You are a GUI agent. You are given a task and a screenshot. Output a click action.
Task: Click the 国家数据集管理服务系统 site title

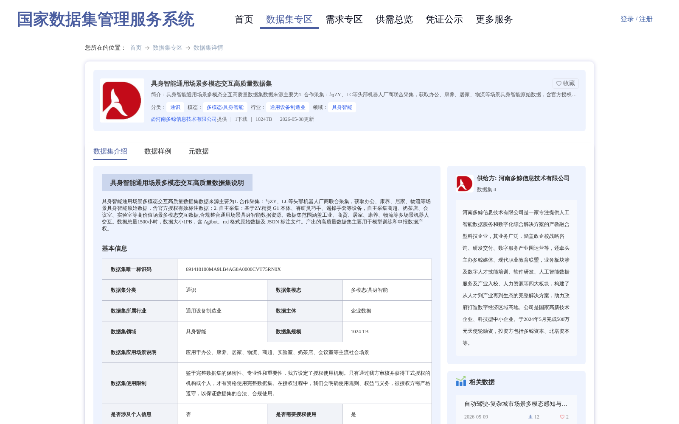106,20
